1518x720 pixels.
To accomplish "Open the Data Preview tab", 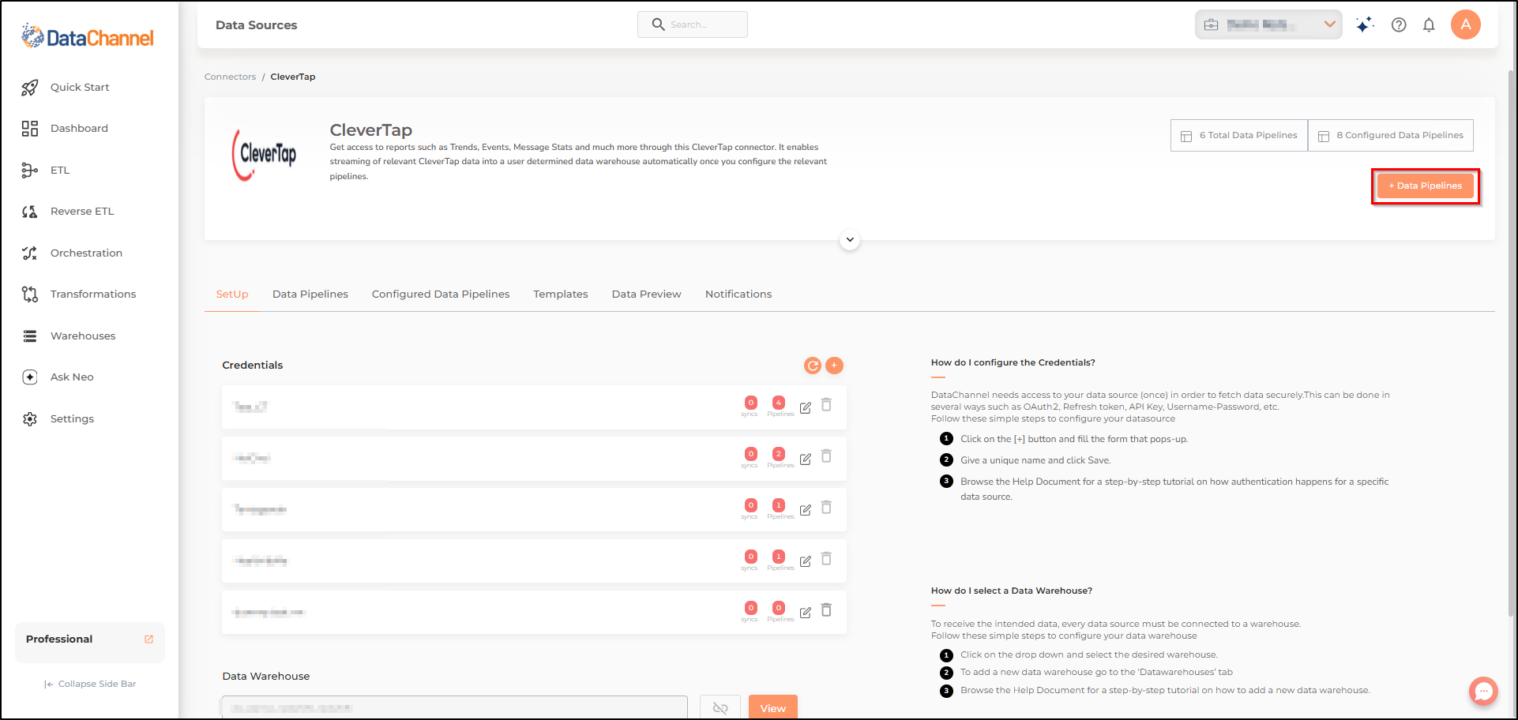I will [646, 294].
